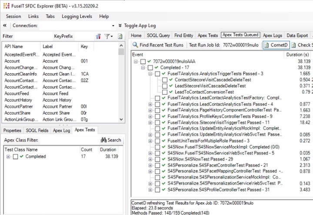
Task: Collapse the AnalyticsTriggerTests node
Action: pyautogui.click(x=150, y=74)
